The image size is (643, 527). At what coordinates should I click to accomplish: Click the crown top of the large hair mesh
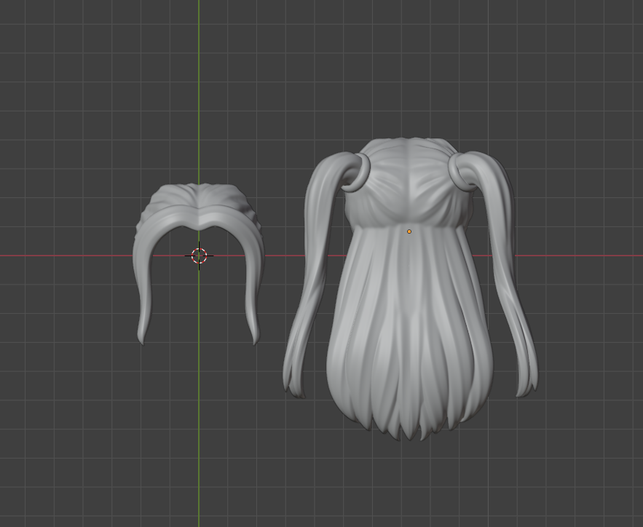tap(408, 144)
